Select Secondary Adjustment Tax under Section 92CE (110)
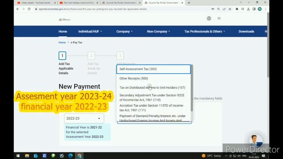This screenshot has height=159, width=283. pyautogui.click(x=153, y=98)
